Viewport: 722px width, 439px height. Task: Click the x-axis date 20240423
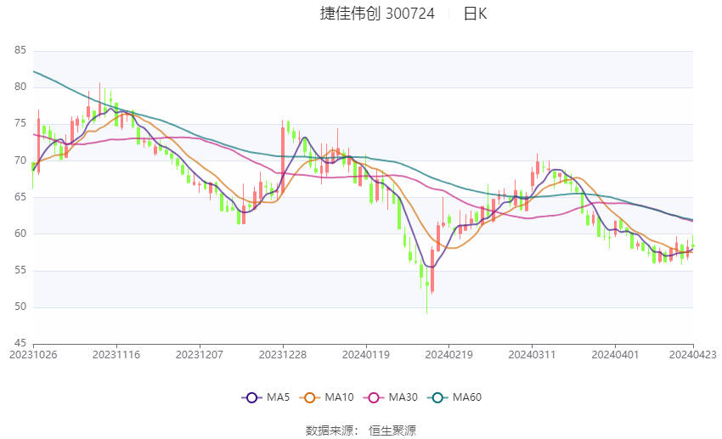point(693,355)
